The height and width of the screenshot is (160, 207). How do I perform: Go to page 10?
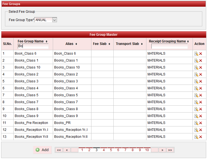pos(147,150)
